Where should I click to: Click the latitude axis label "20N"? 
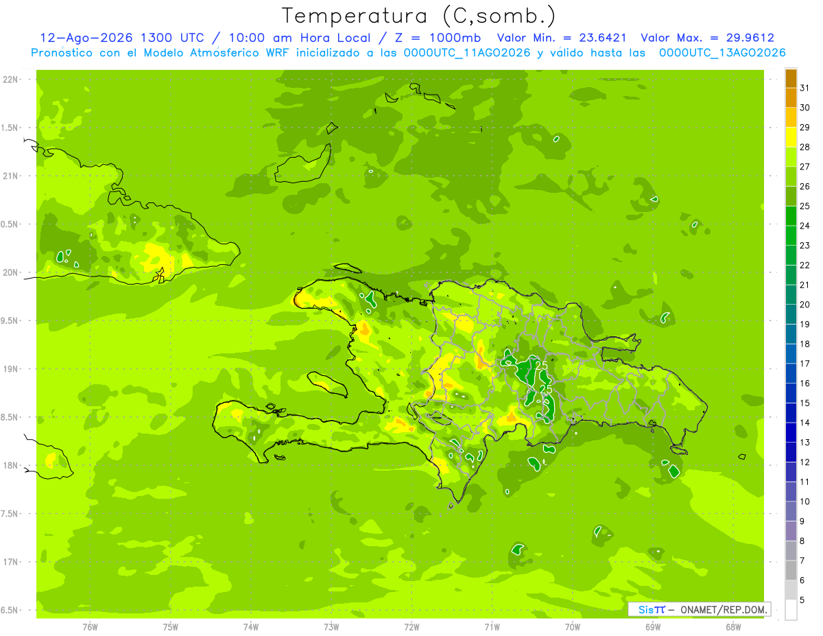pos(11,272)
